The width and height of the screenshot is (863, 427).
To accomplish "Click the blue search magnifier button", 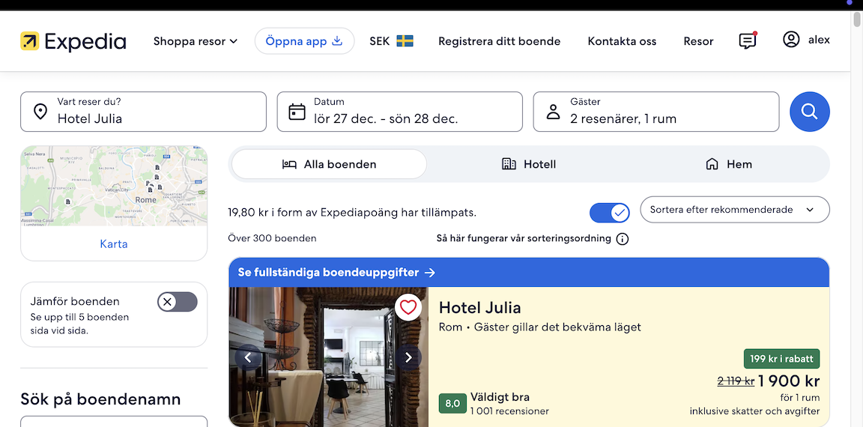I will (809, 112).
